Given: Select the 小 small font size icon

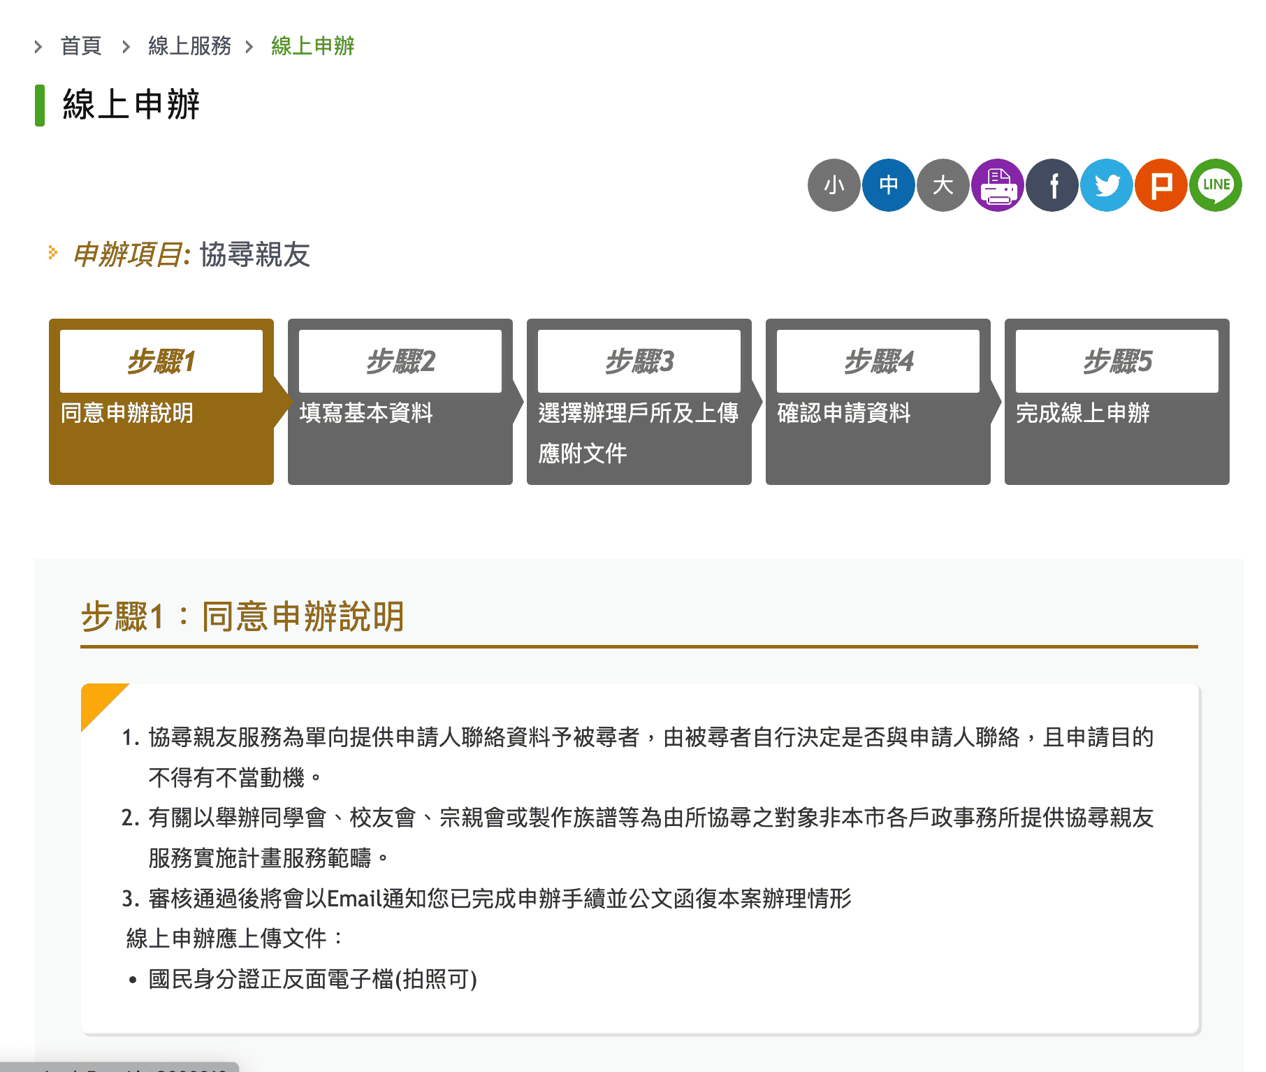Looking at the screenshot, I should tap(834, 184).
